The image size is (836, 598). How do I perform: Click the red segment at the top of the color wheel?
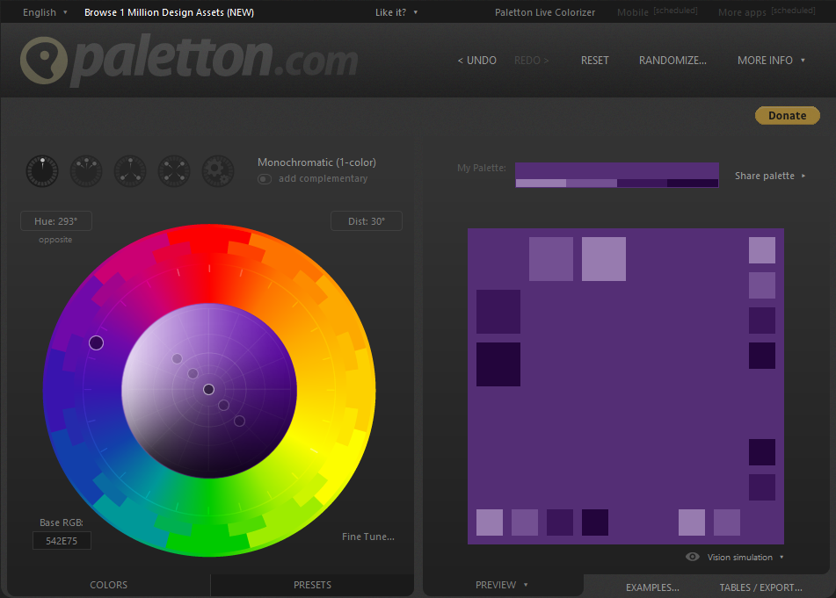coord(209,236)
